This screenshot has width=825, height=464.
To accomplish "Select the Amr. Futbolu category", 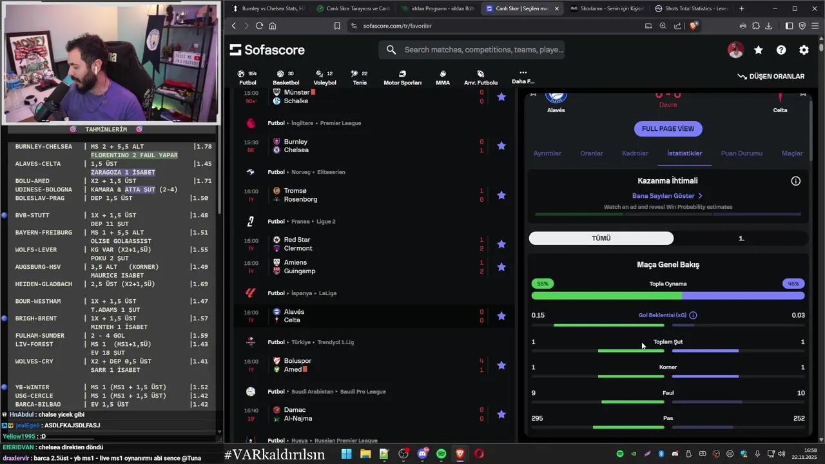I will tap(481, 77).
